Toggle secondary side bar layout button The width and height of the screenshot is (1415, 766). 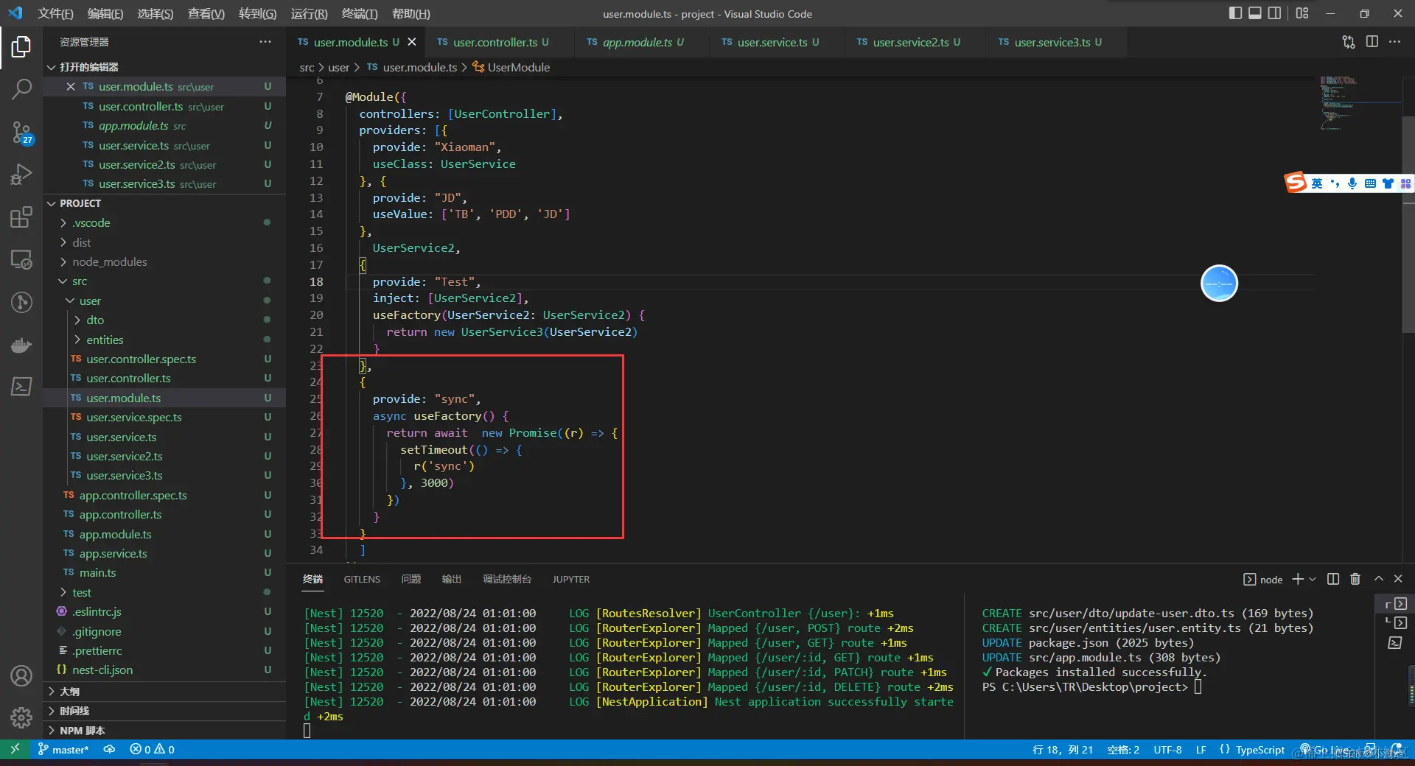[x=1274, y=13]
